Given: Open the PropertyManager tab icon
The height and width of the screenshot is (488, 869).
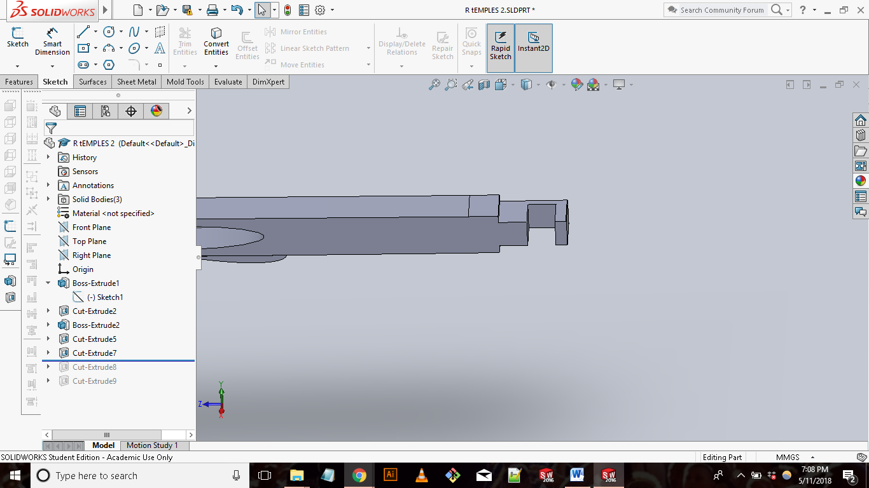Looking at the screenshot, I should coord(80,111).
